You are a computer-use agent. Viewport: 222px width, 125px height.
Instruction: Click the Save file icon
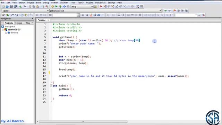point(11,7)
